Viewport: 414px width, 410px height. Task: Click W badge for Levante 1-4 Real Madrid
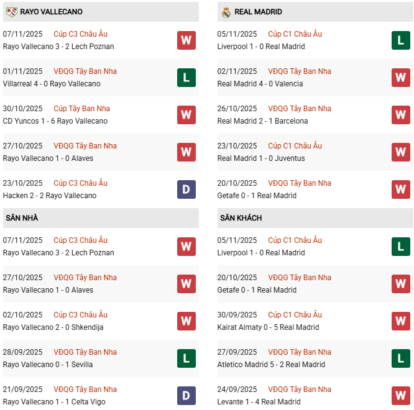[400, 396]
